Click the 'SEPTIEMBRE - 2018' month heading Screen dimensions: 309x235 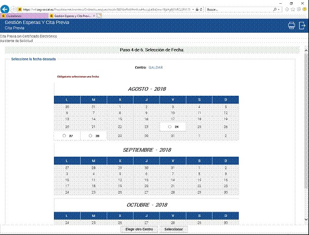point(147,150)
